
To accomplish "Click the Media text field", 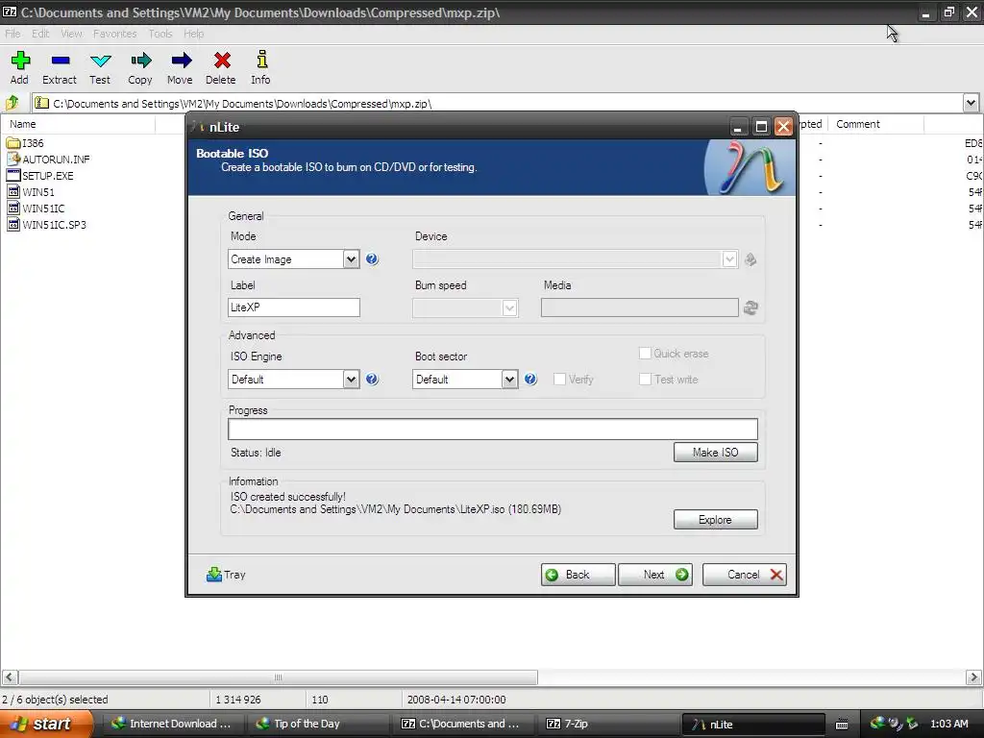I will click(x=639, y=307).
